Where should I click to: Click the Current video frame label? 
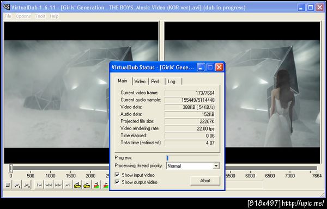pyautogui.click(x=140, y=93)
